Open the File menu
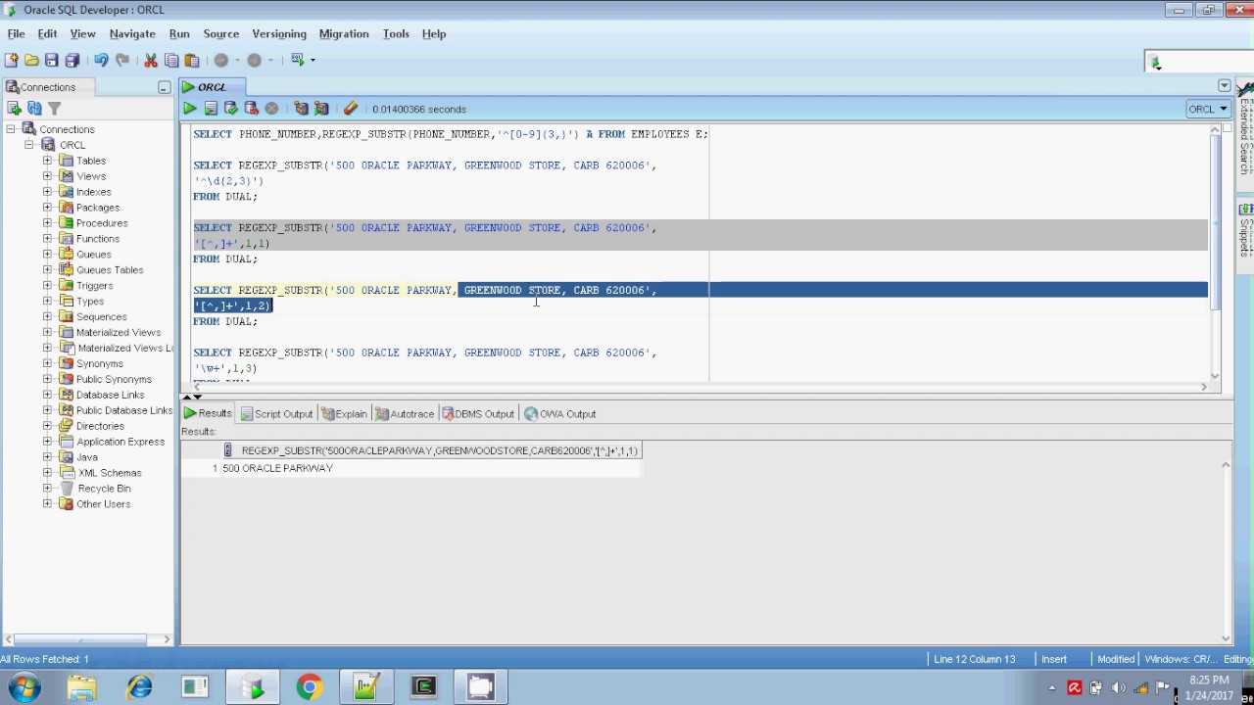This screenshot has height=705, width=1254. pyautogui.click(x=16, y=33)
